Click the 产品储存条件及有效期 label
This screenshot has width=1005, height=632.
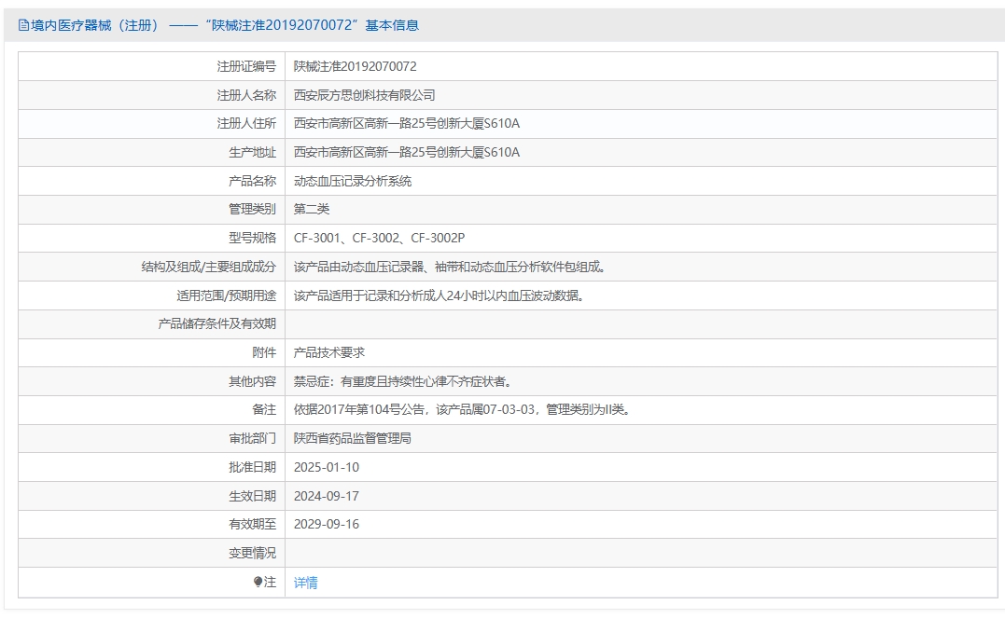(x=216, y=324)
